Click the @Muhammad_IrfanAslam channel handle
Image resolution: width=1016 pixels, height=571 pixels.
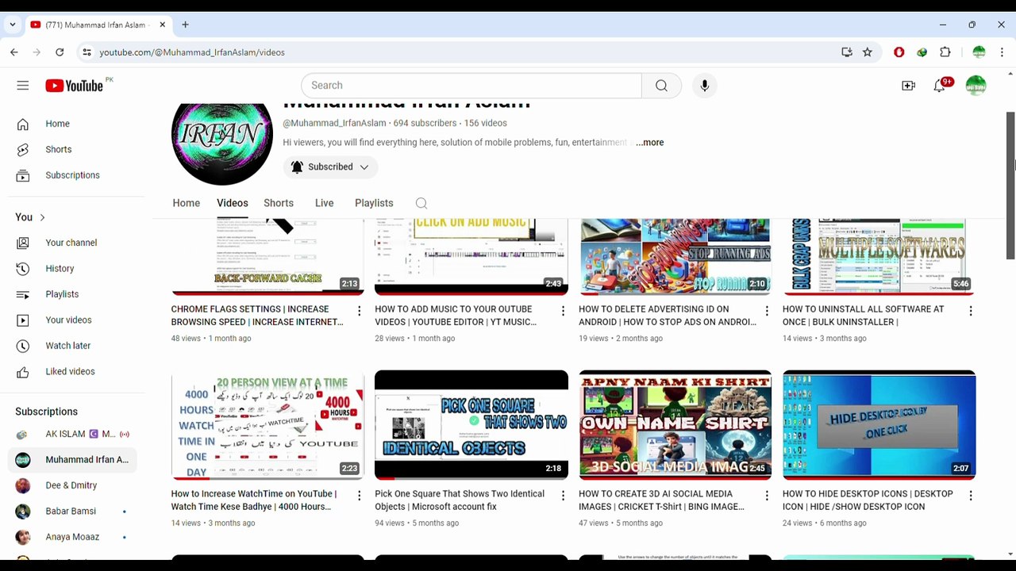(334, 124)
